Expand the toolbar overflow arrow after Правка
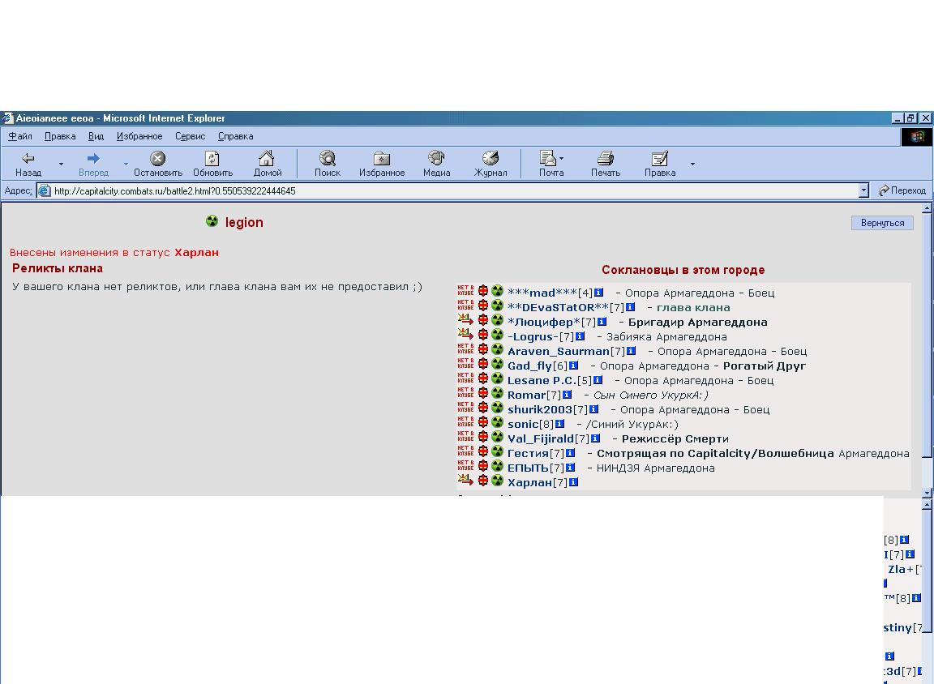The height and width of the screenshot is (684, 934). tap(692, 164)
